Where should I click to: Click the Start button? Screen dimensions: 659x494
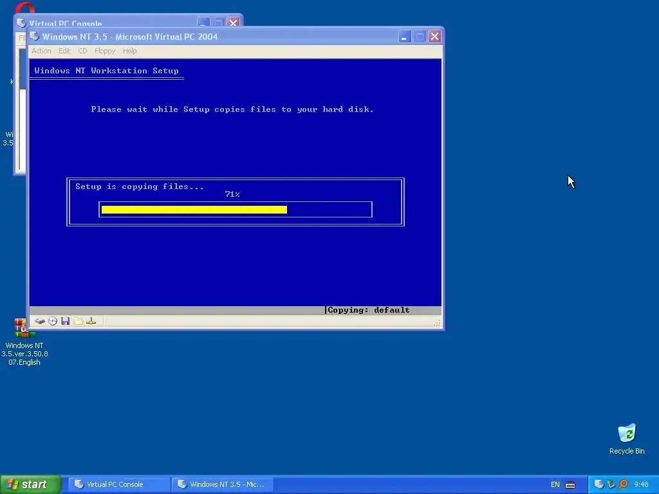[31, 484]
